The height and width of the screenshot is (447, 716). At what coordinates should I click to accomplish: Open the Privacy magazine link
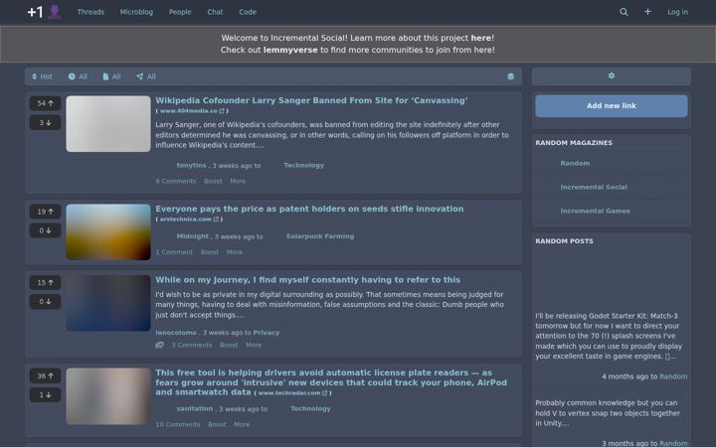(267, 333)
